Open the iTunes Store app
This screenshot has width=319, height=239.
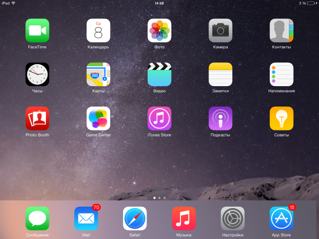[x=159, y=119]
